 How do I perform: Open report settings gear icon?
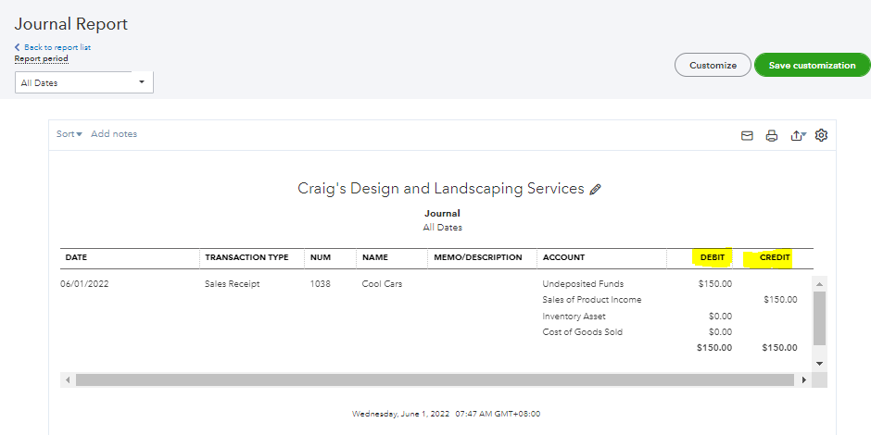tap(821, 135)
